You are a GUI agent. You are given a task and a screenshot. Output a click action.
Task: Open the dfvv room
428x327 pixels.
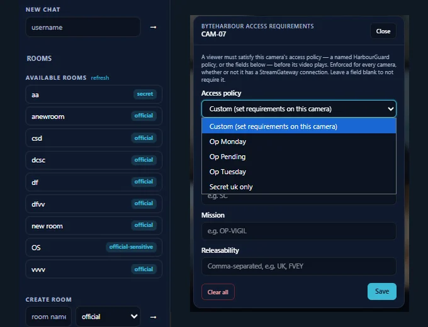click(94, 204)
